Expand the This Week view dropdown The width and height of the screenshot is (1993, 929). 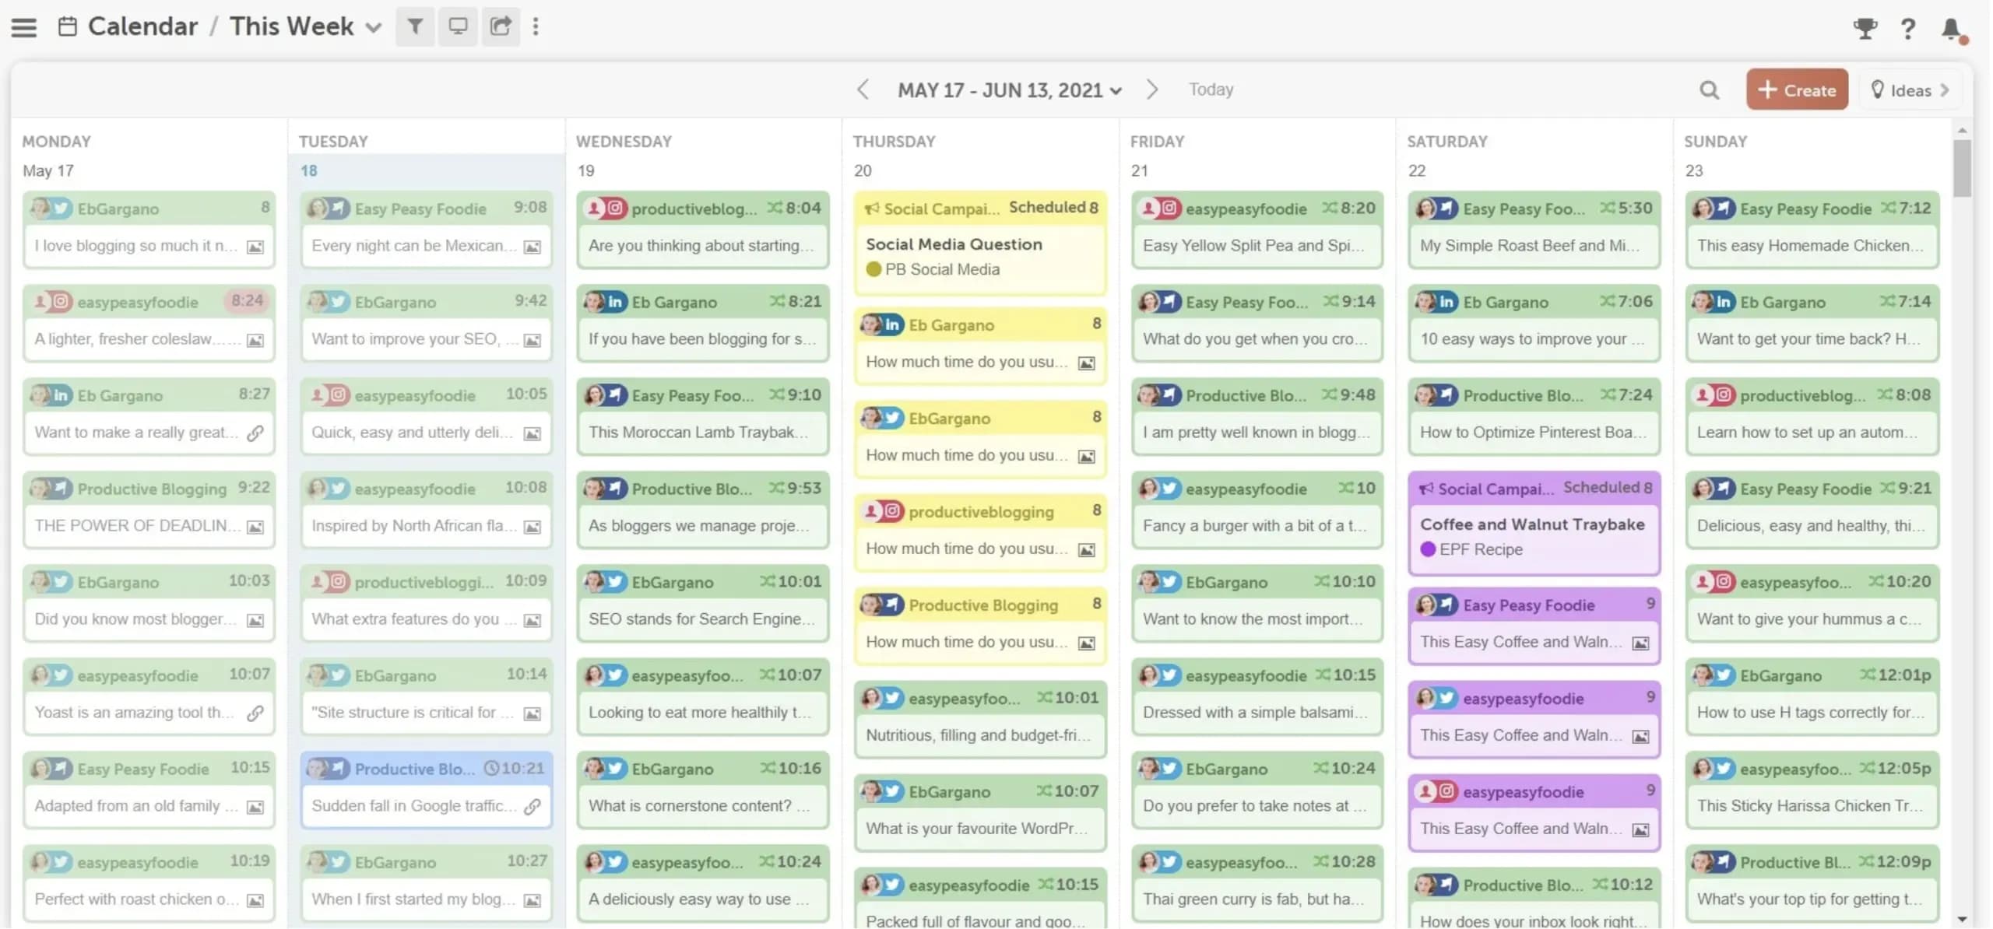(374, 26)
